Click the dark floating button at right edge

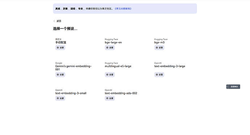coord(233,87)
